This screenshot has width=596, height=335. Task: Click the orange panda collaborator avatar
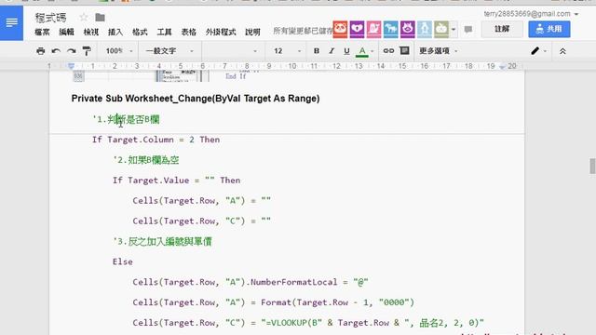point(340,29)
